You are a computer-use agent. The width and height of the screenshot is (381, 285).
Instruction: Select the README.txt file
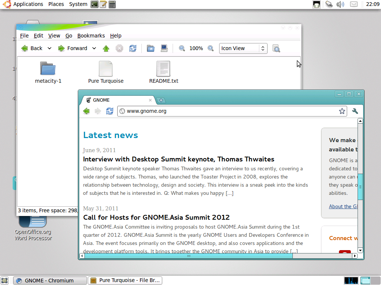point(164,72)
